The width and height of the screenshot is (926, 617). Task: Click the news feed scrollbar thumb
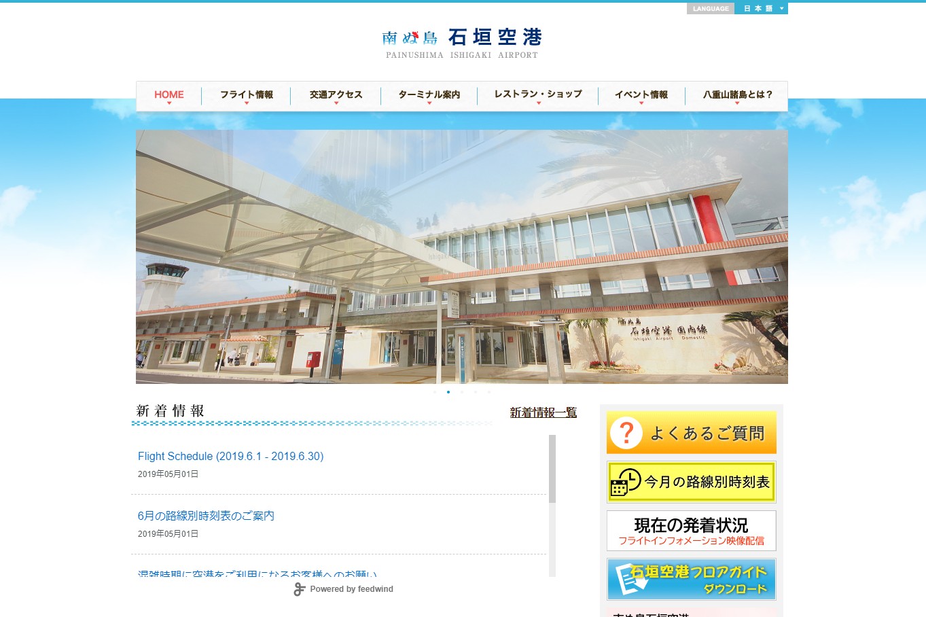point(552,469)
